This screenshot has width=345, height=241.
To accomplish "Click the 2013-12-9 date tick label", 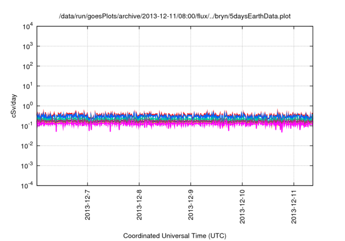I will point(190,205).
